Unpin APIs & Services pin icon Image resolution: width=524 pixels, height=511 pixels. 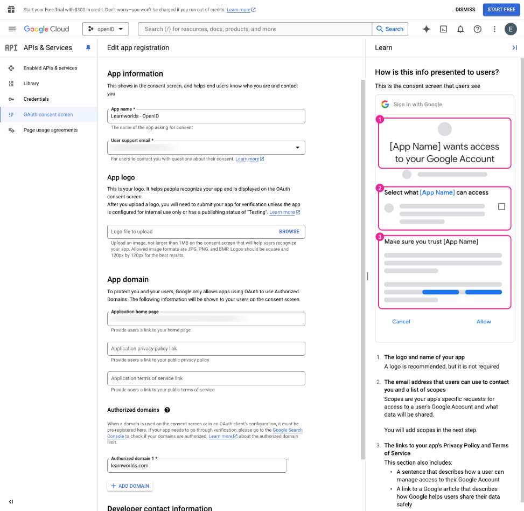pyautogui.click(x=88, y=48)
